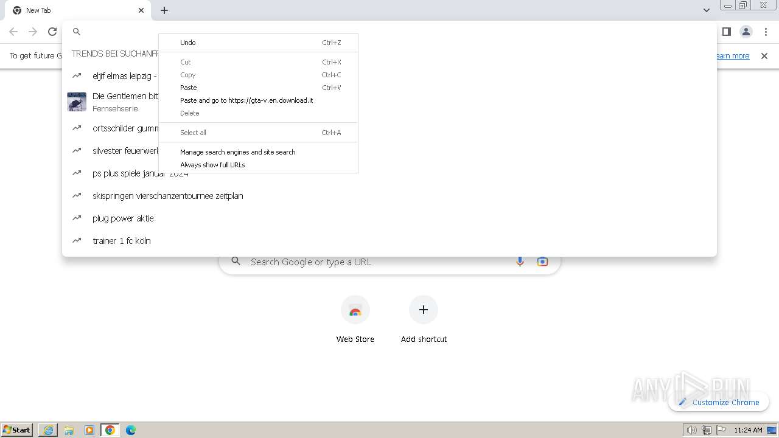This screenshot has width=779, height=438.
Task: Toggle the Chrome side panel icon
Action: click(726, 32)
